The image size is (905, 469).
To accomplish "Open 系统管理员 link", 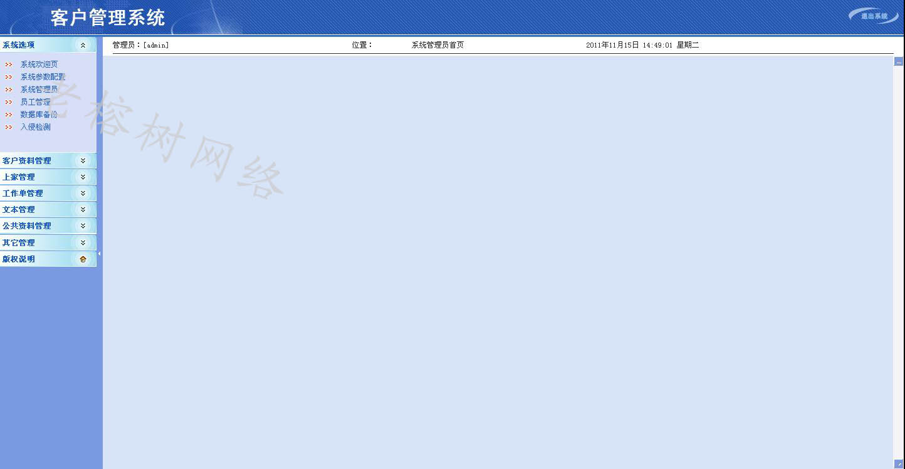I will click(x=39, y=90).
